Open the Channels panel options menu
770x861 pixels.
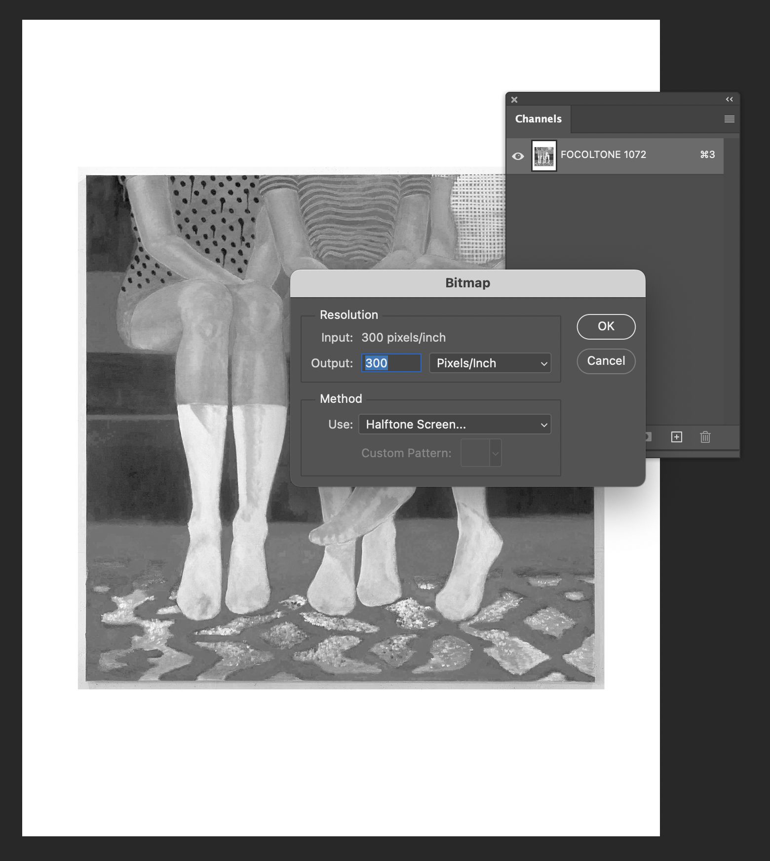point(729,119)
